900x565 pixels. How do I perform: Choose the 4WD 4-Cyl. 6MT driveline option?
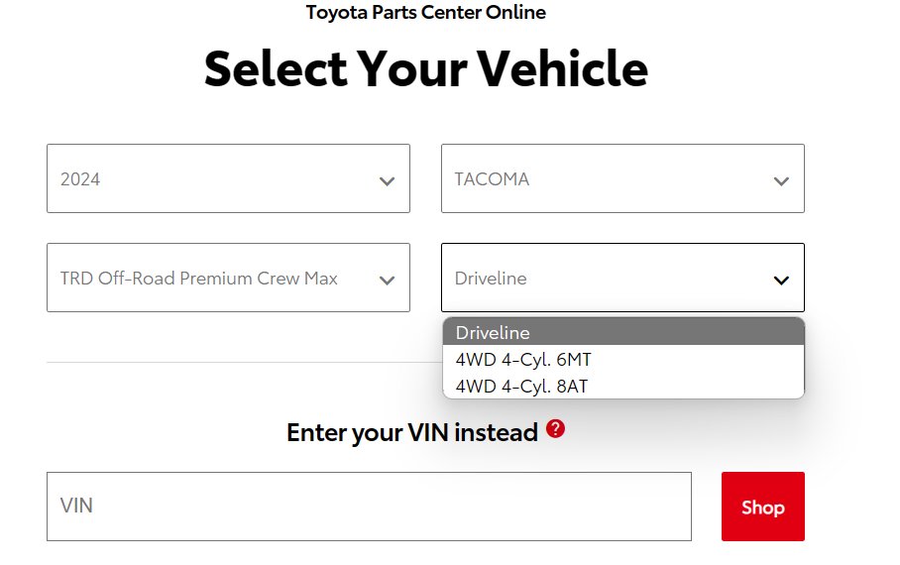tap(623, 360)
